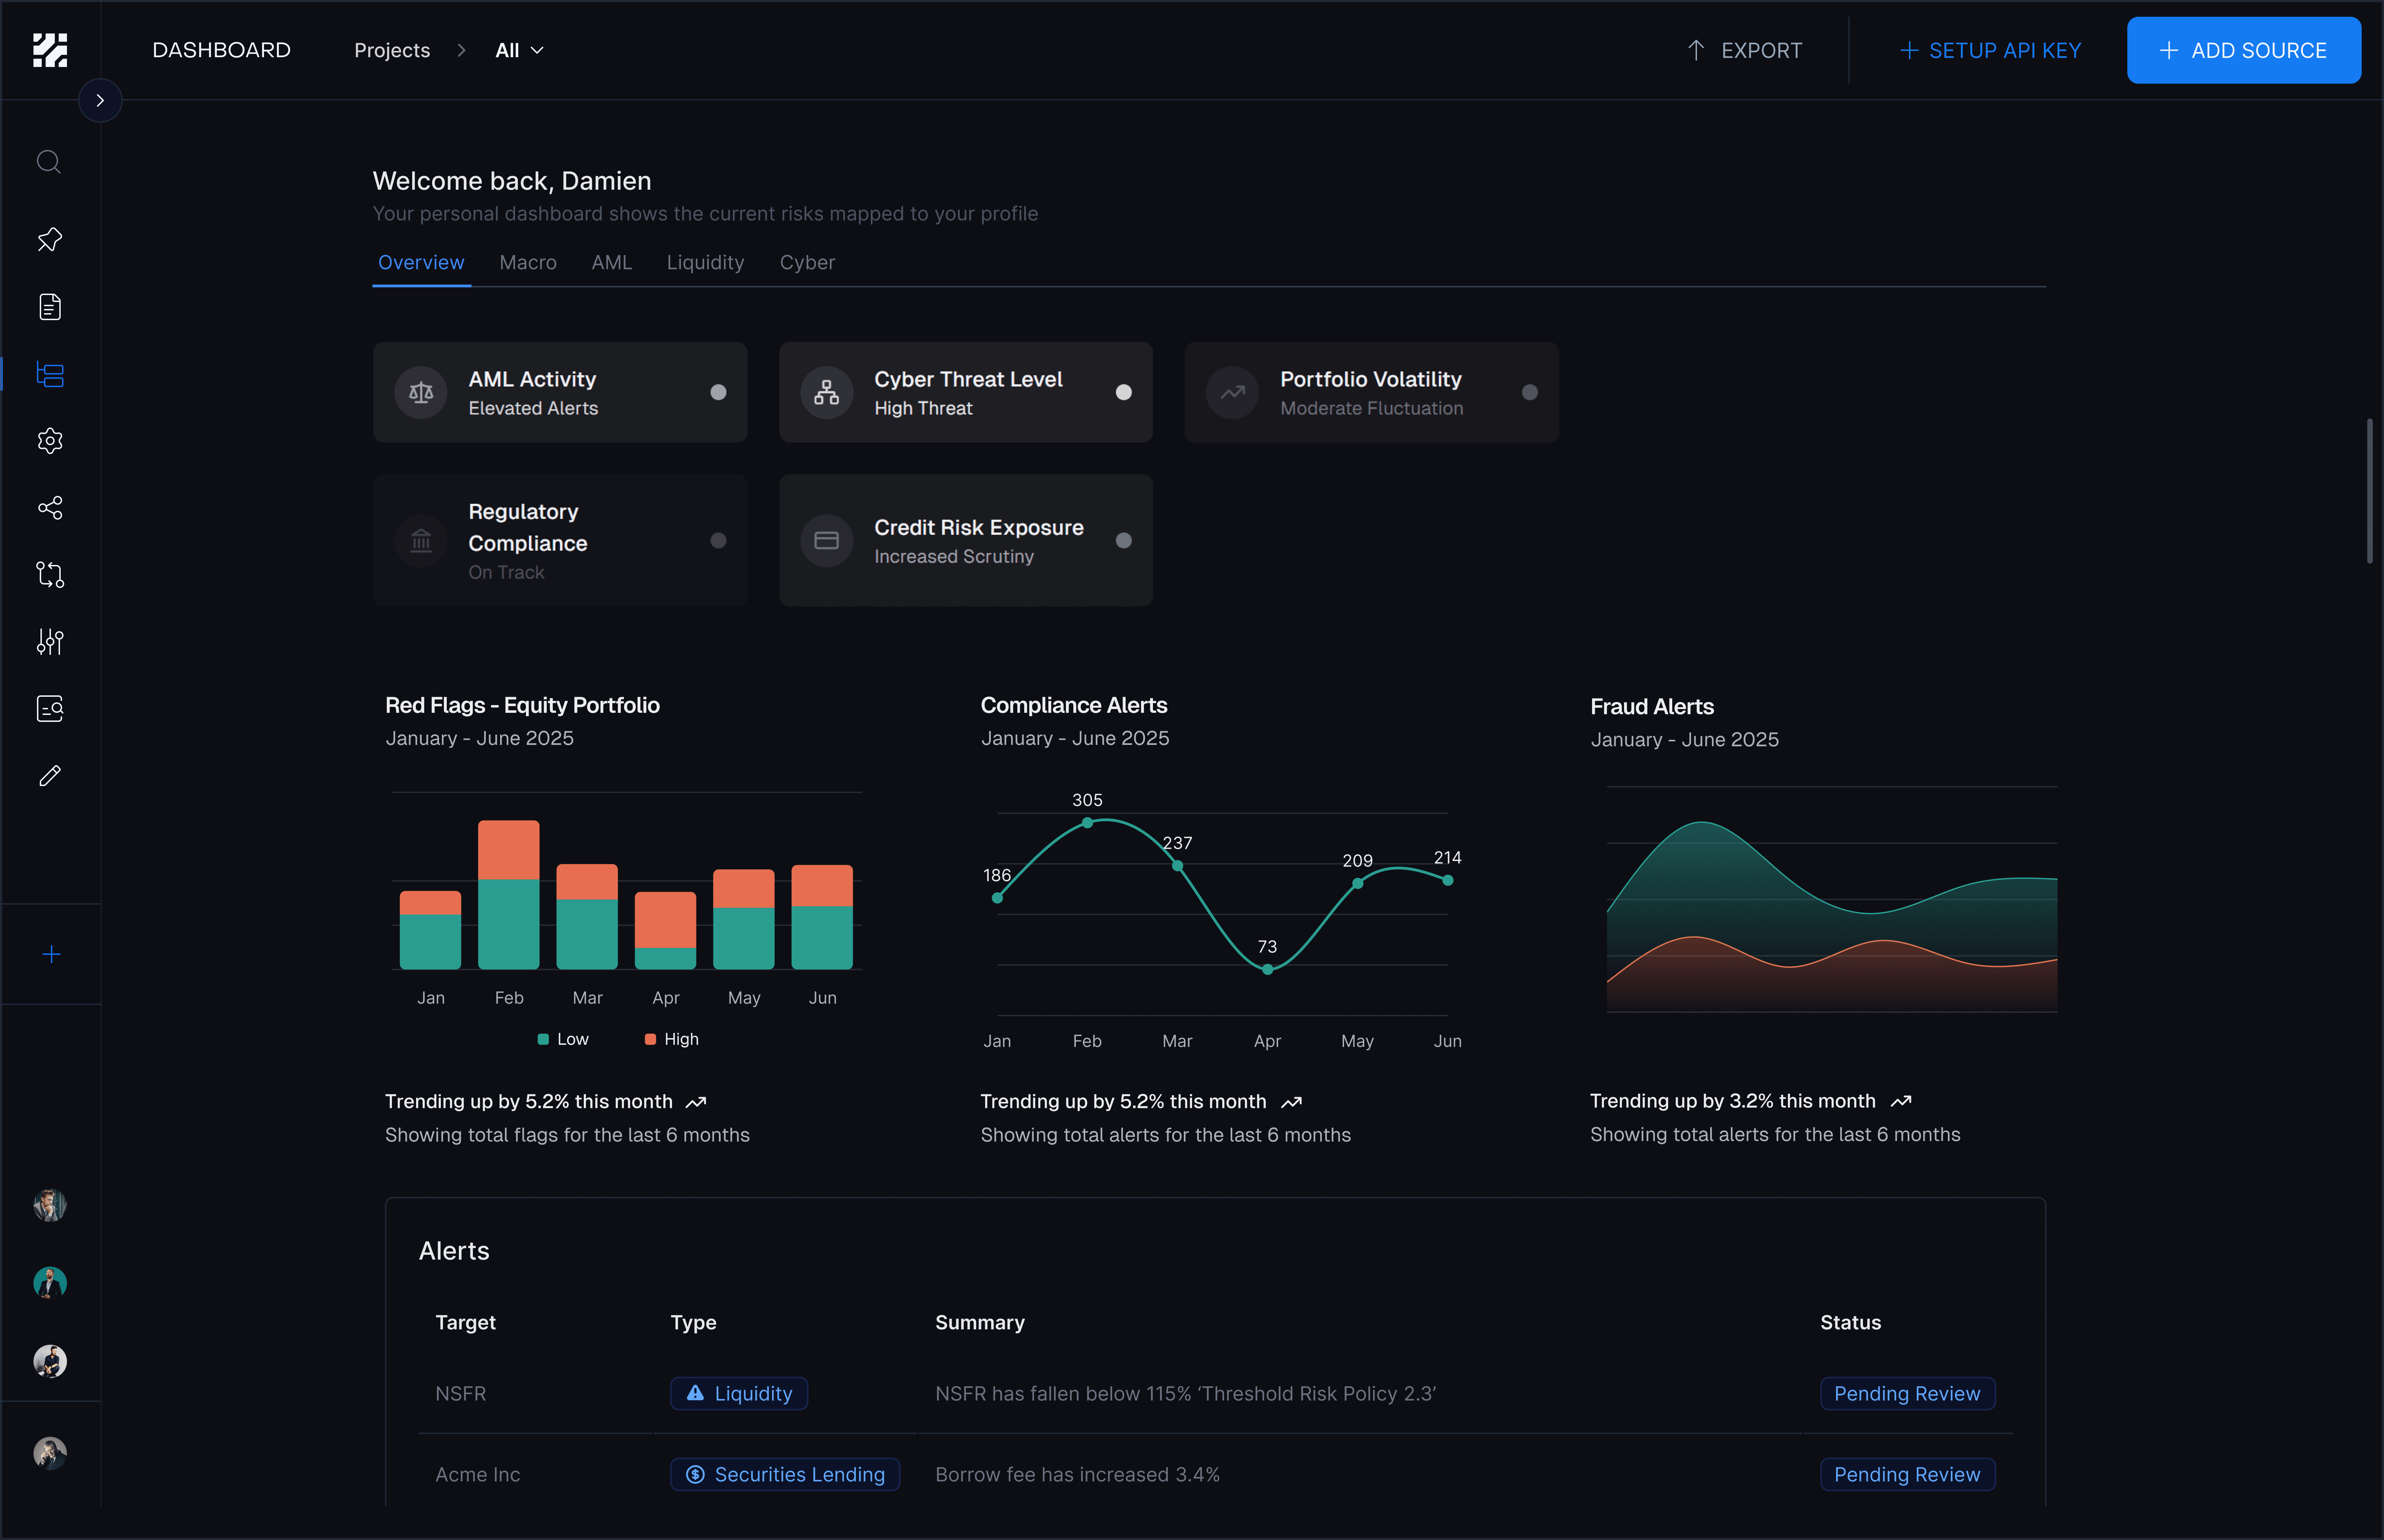Viewport: 2384px width, 1540px height.
Task: Open the record search sidebar icon
Action: [x=50, y=709]
